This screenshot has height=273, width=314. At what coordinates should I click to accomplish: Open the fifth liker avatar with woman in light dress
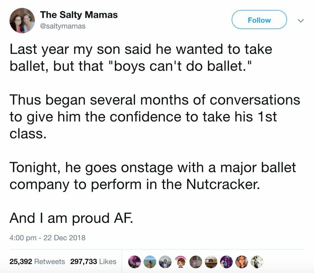point(196,262)
